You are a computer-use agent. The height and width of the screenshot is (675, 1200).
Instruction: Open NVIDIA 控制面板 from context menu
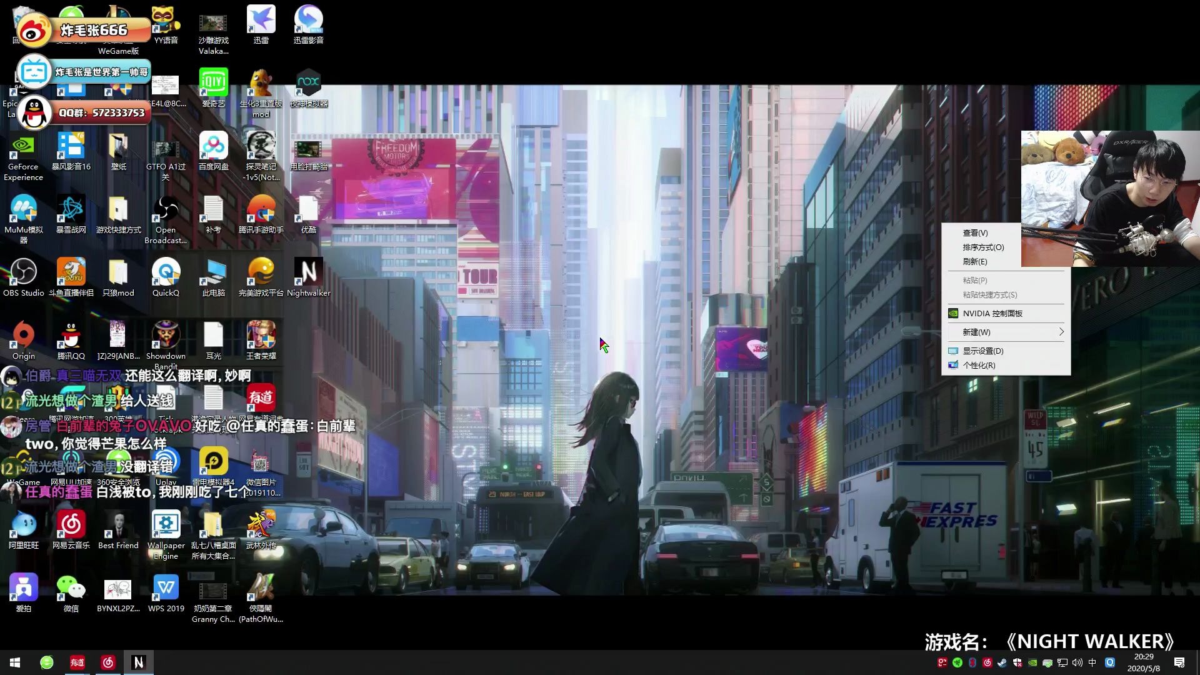tap(1006, 313)
